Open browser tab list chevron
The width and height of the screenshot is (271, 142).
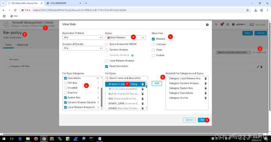(3, 3)
